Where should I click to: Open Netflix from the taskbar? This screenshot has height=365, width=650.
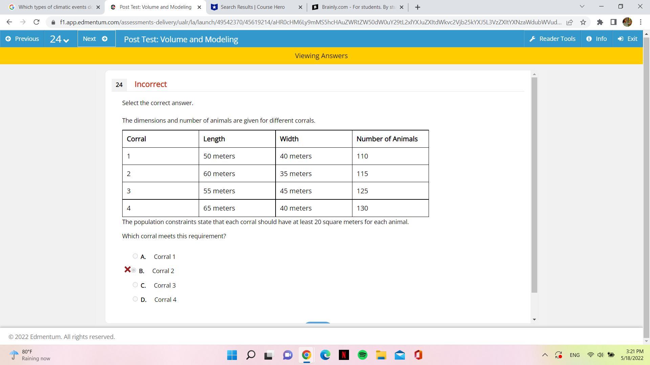[344, 355]
